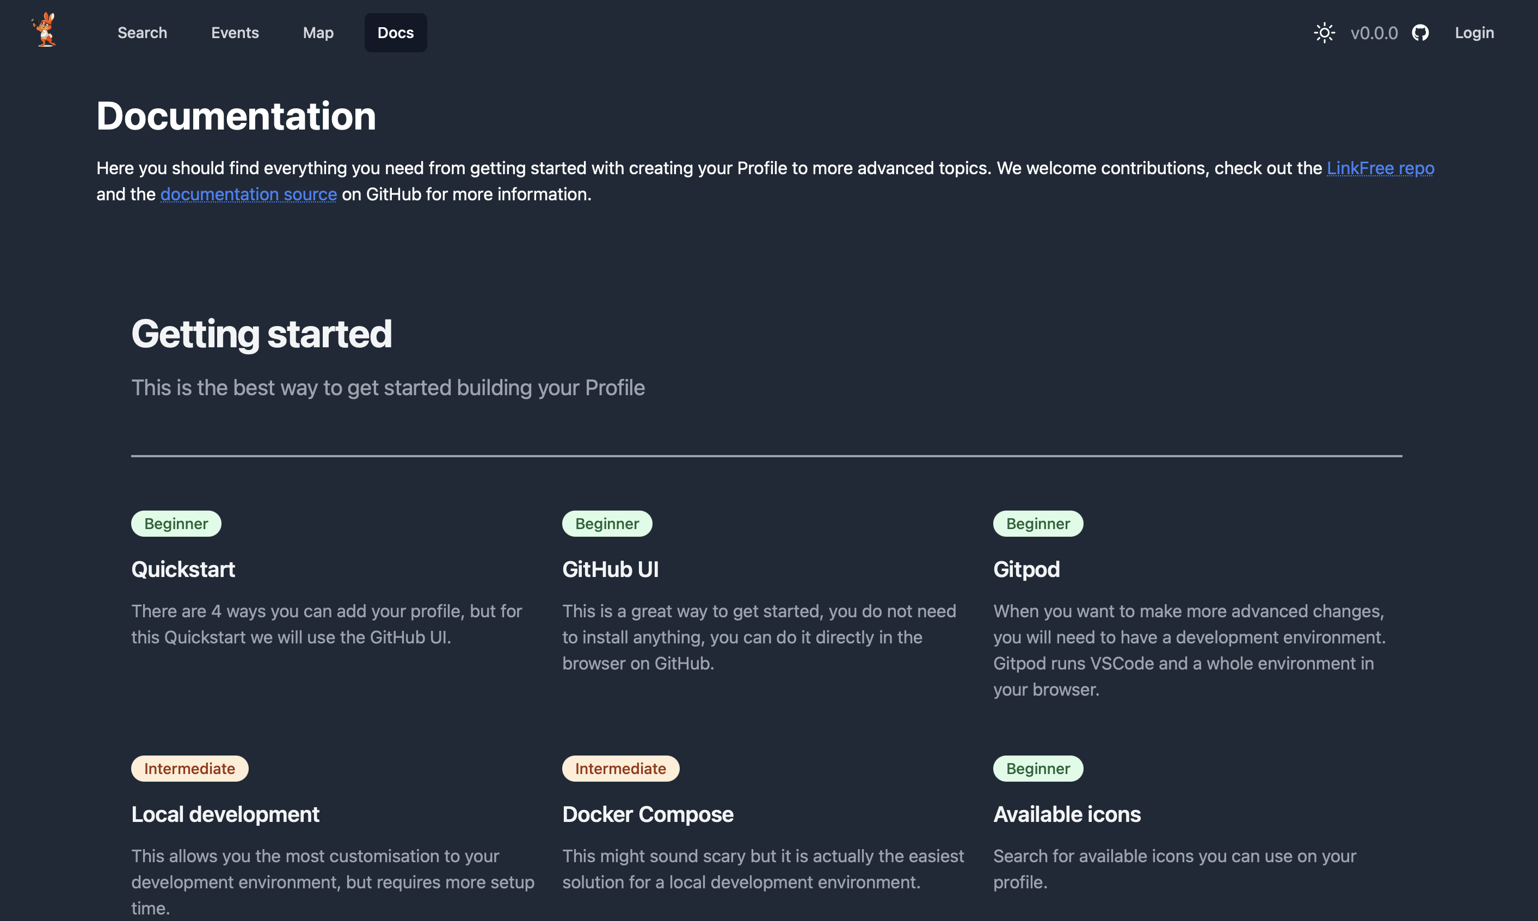Open the documentation source link
This screenshot has width=1538, height=921.
[x=248, y=194]
